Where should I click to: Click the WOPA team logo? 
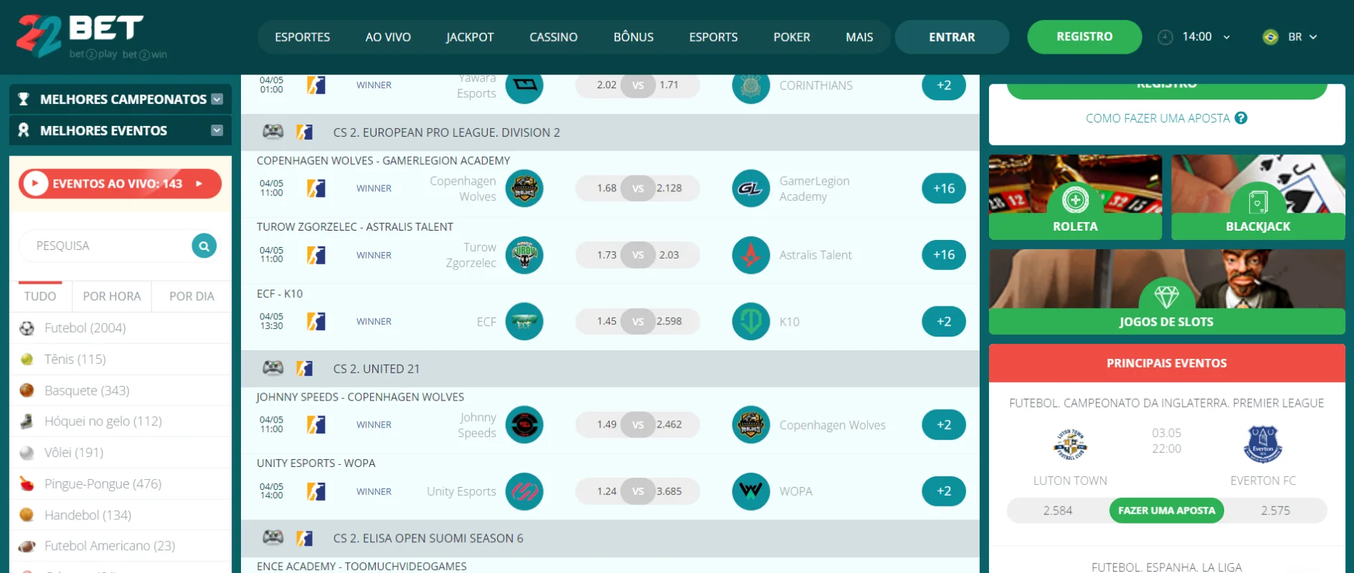pos(751,491)
